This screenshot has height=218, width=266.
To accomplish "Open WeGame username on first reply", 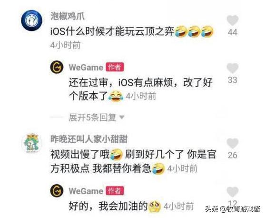I will pos(86,68).
